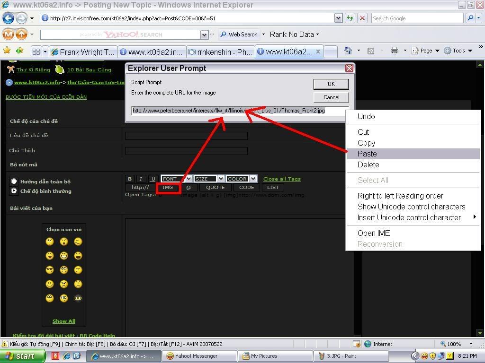Click the Favorites Center star icon
Image resolution: width=485 pixels, height=363 pixels.
[x=7, y=50]
